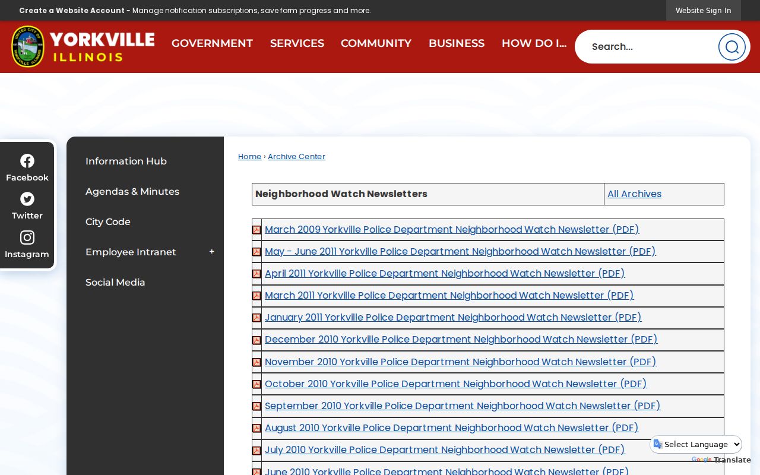Image resolution: width=760 pixels, height=475 pixels.
Task: Click PDF icon beside May - June 2011 newsletter
Action: 256,252
